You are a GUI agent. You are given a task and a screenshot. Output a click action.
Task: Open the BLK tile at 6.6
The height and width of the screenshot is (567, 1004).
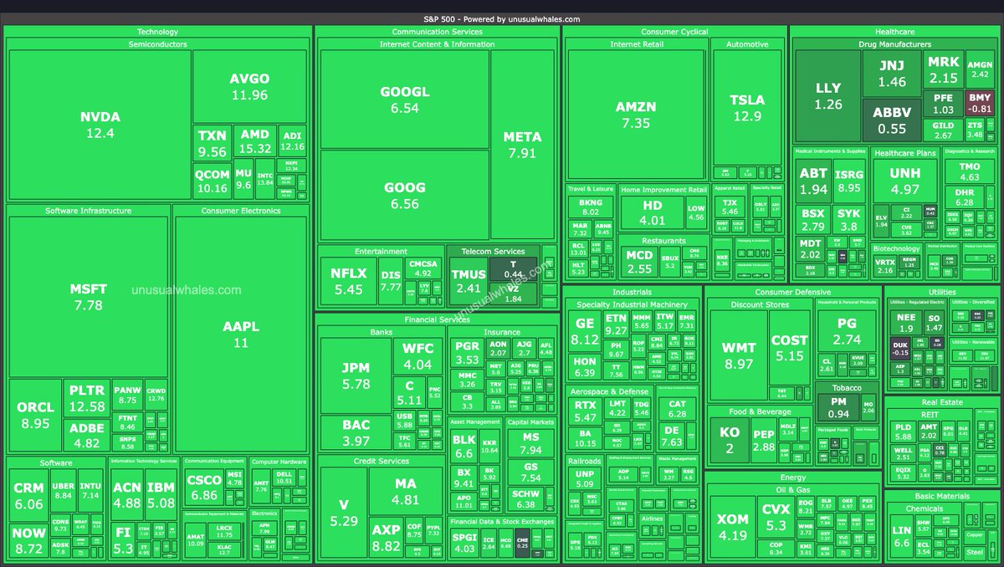(464, 447)
